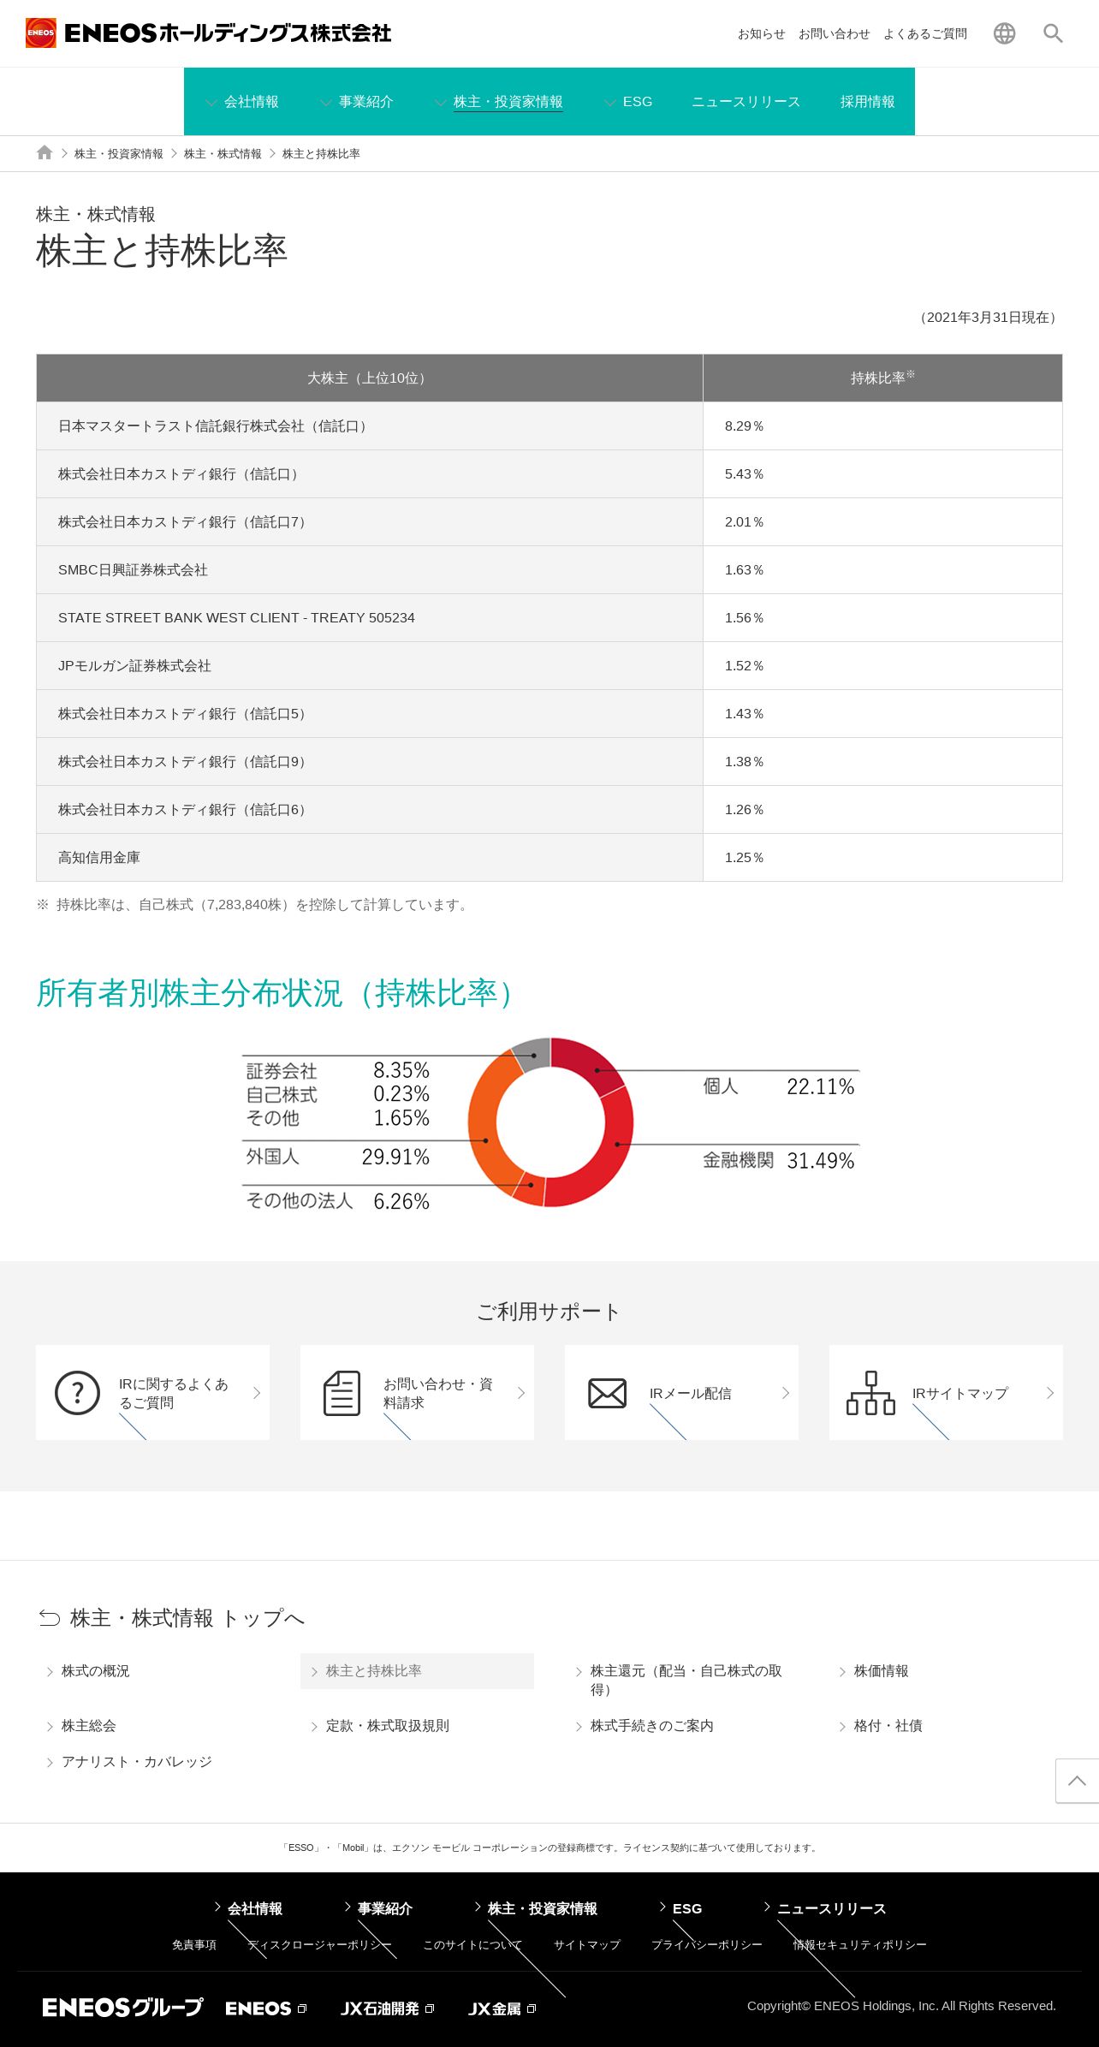
Task: Expand the ESG navigation menu
Action: (x=628, y=102)
